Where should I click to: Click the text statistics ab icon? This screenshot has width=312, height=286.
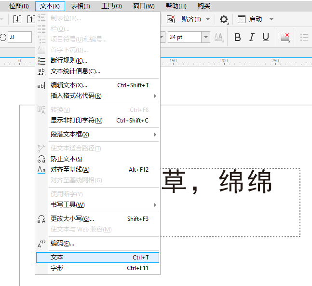[x=41, y=71]
